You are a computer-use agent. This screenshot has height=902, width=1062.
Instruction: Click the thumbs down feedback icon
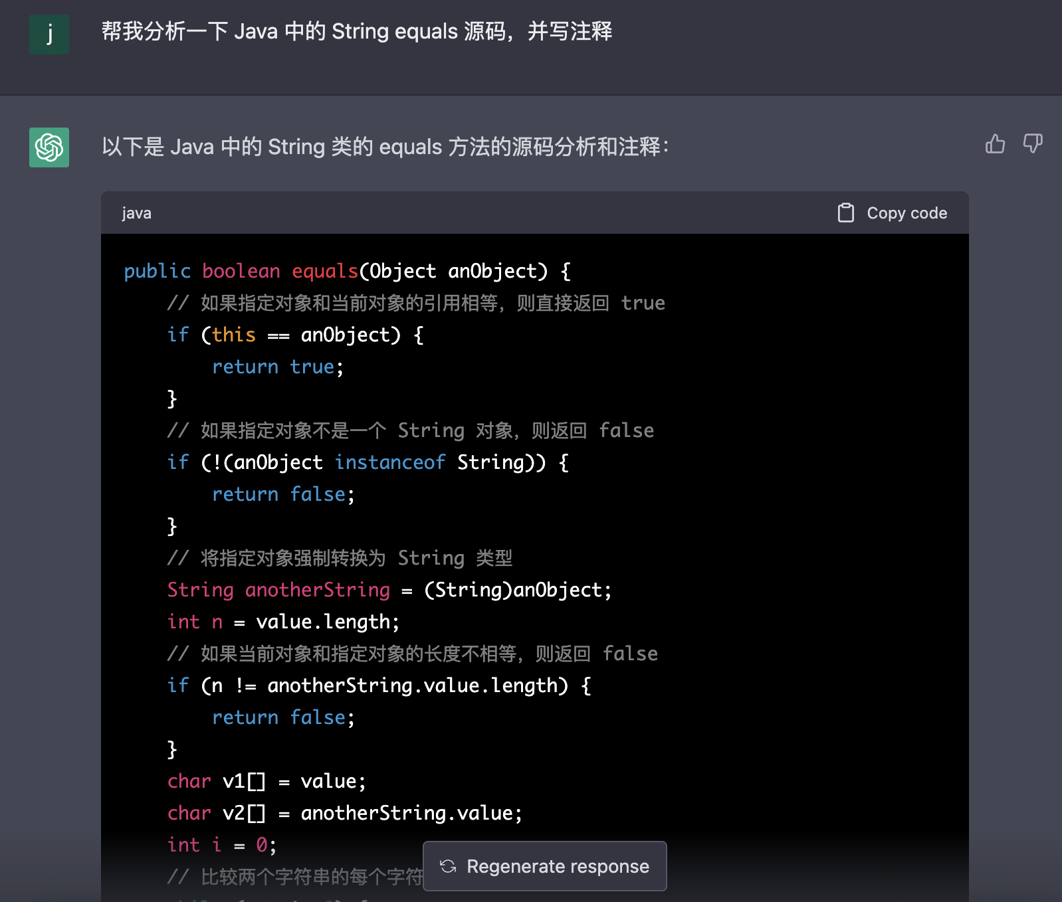tap(1032, 143)
